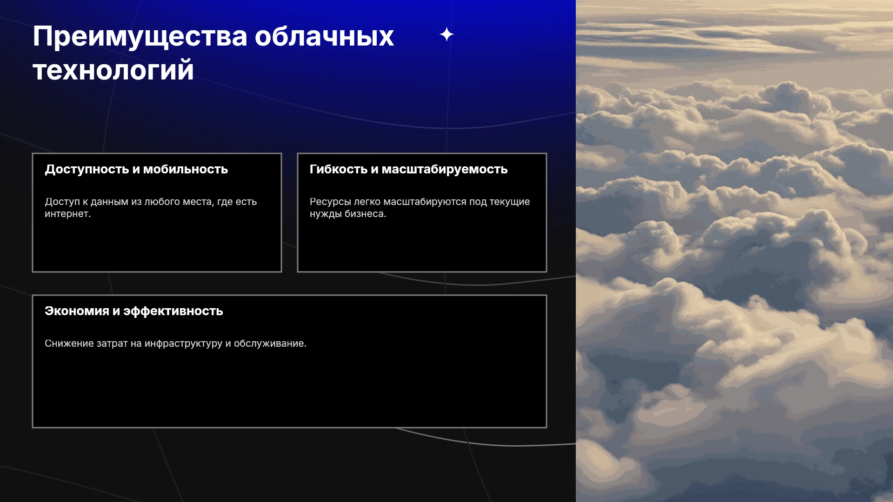893x502 pixels.
Task: Click the four-pointed star sparkle icon
Action: pyautogui.click(x=446, y=34)
